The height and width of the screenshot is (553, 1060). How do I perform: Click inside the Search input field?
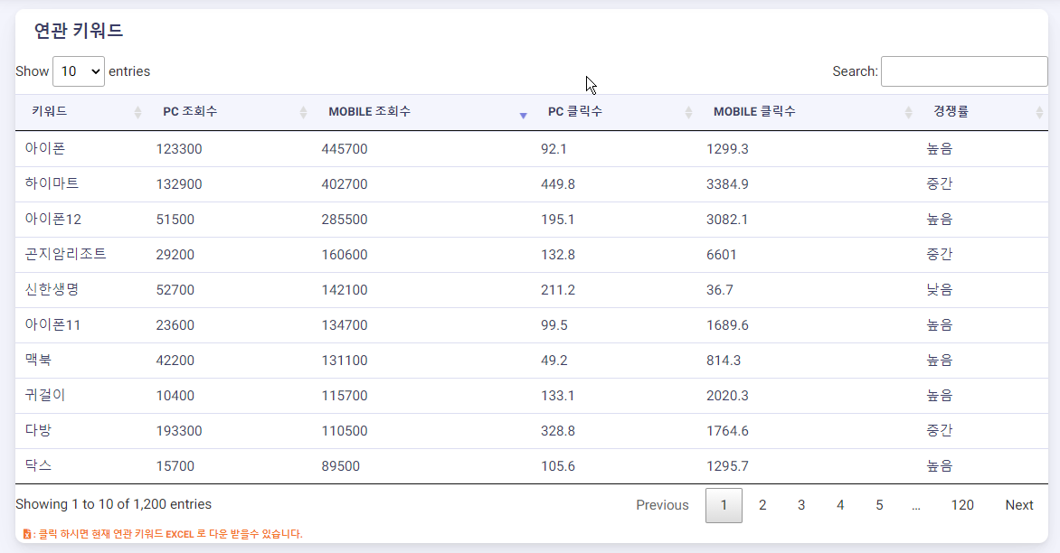(964, 70)
